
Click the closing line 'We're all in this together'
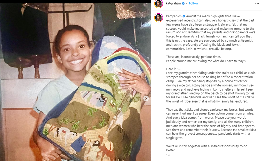tap(207, 148)
